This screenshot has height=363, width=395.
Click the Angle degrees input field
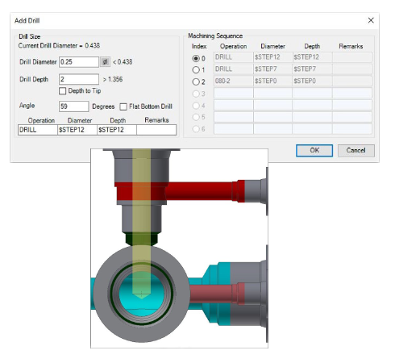click(x=73, y=106)
